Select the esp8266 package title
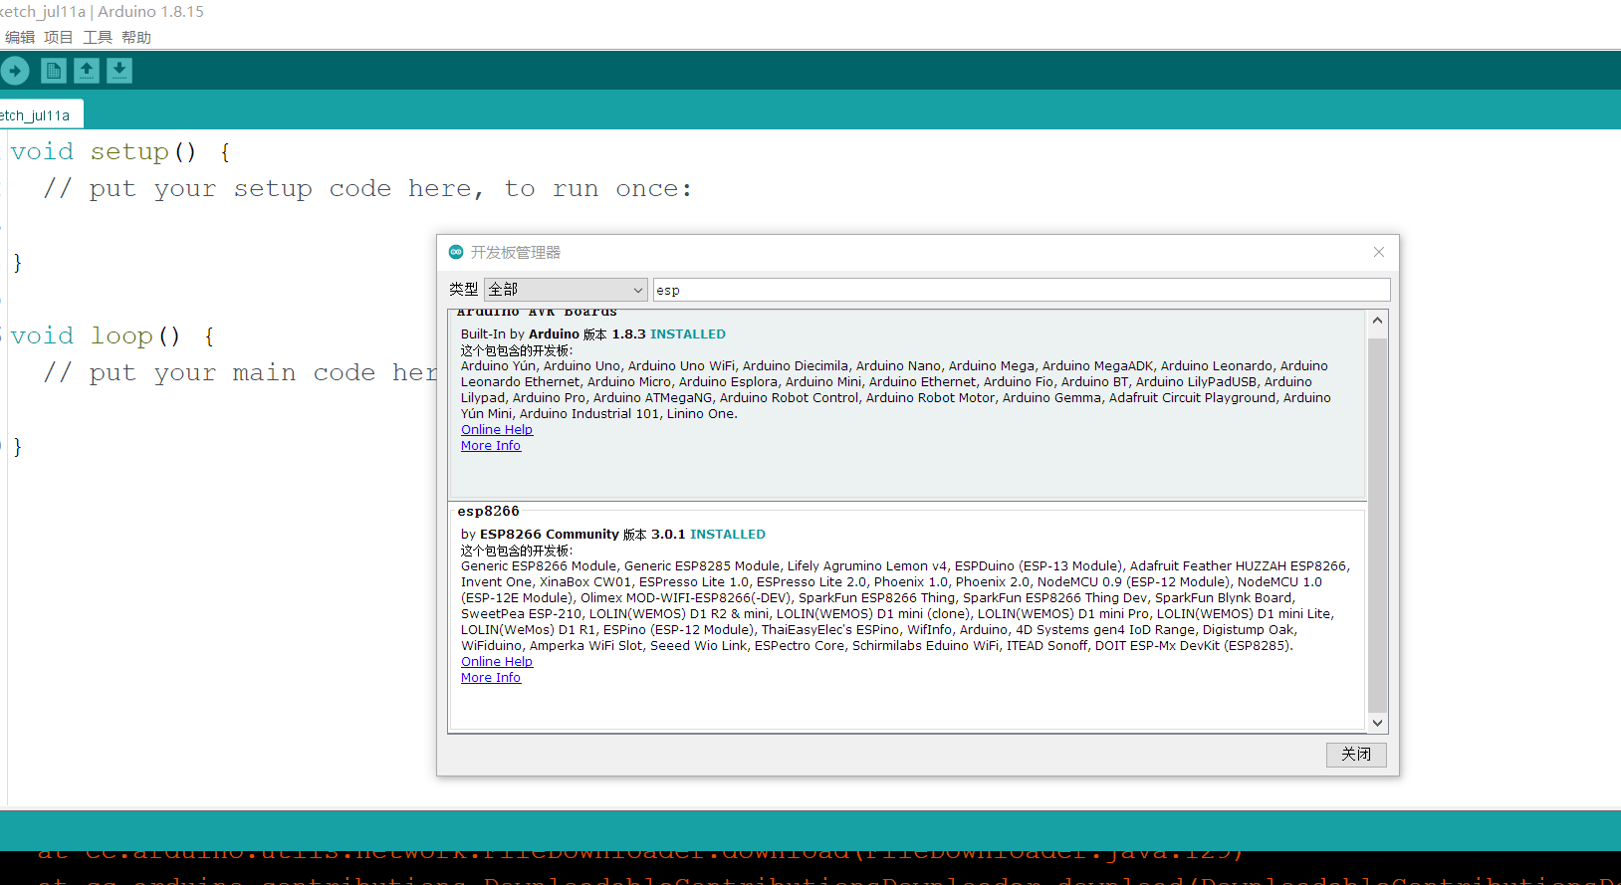The width and height of the screenshot is (1621, 885). [489, 512]
